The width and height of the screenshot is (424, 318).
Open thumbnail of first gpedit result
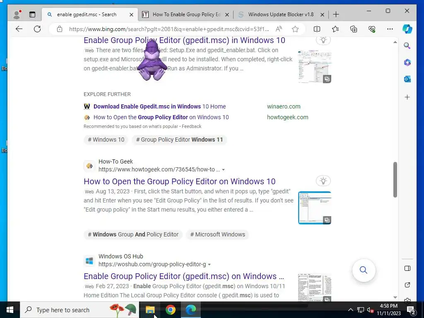point(315,67)
